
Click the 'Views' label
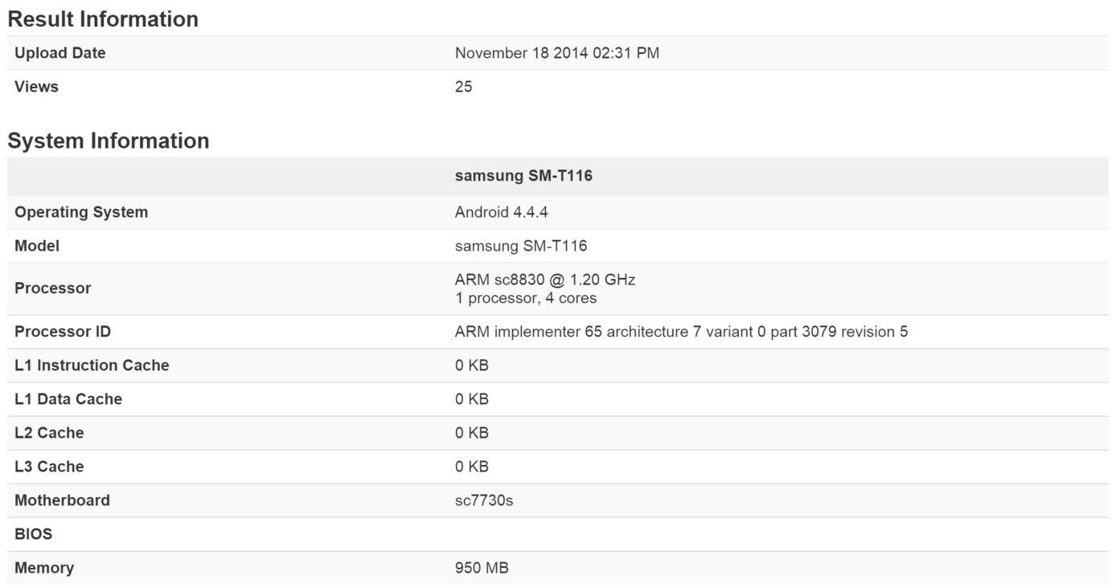pyautogui.click(x=36, y=87)
